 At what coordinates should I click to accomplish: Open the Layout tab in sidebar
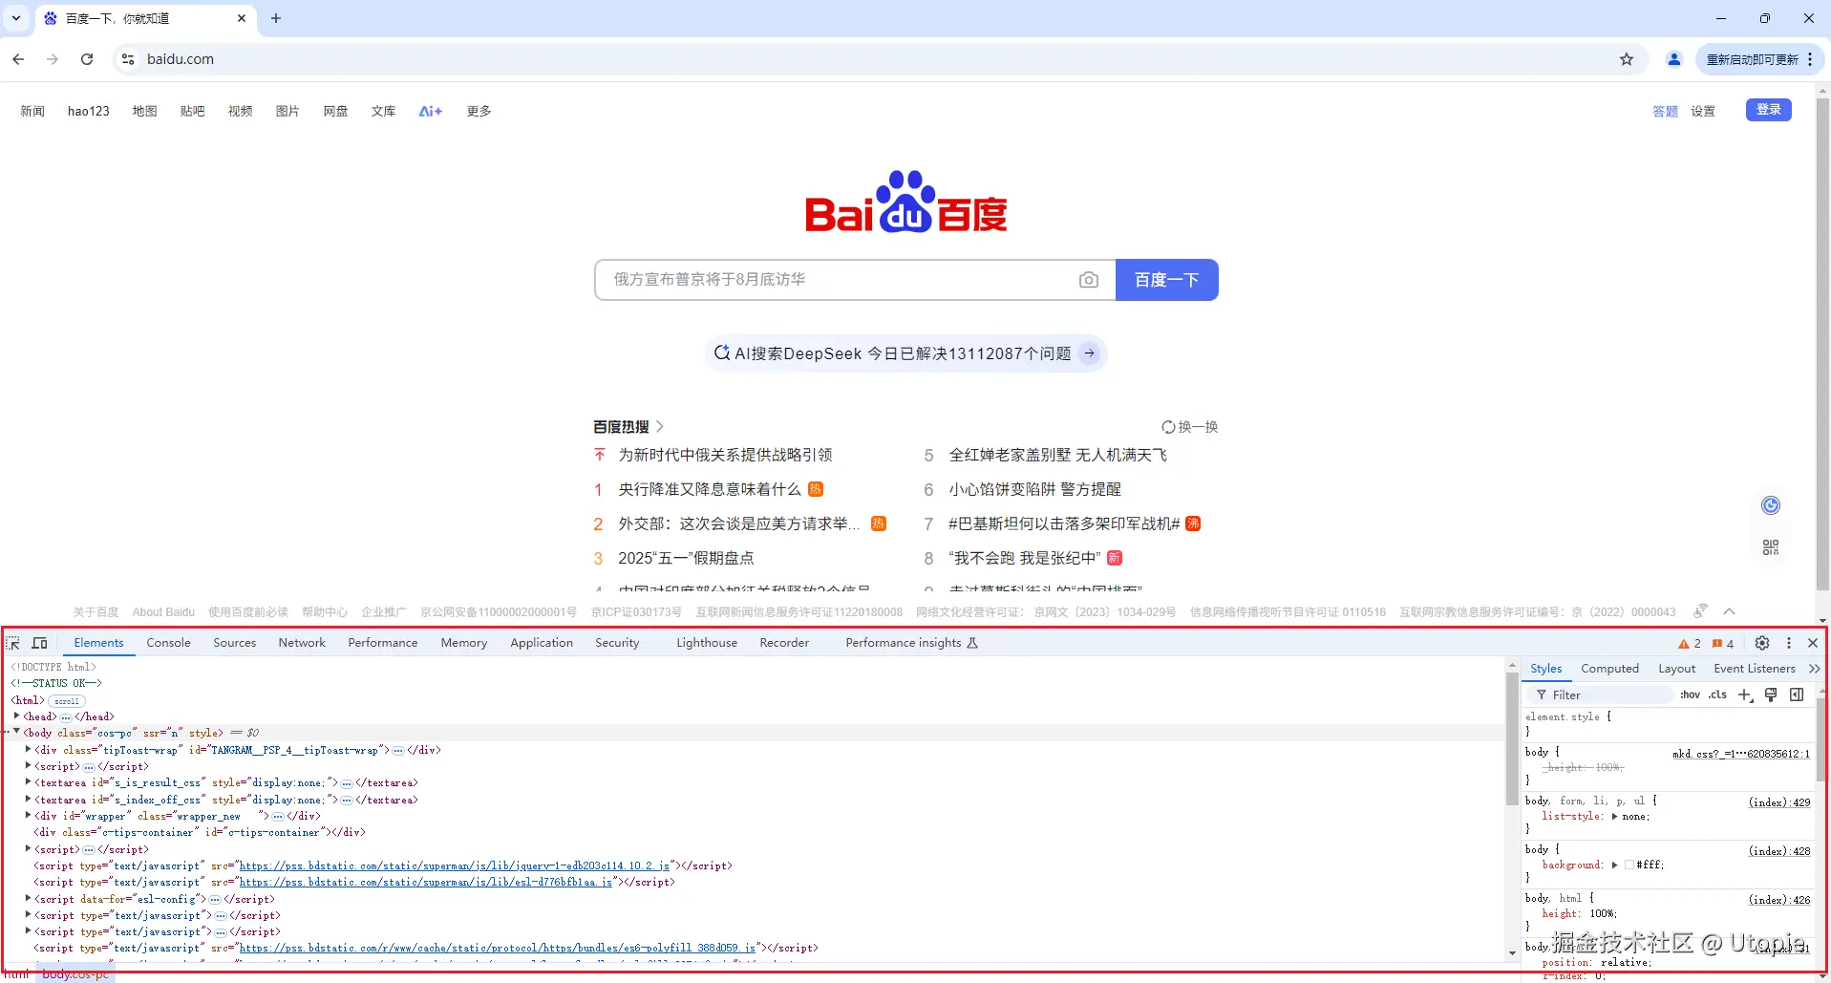(1676, 669)
